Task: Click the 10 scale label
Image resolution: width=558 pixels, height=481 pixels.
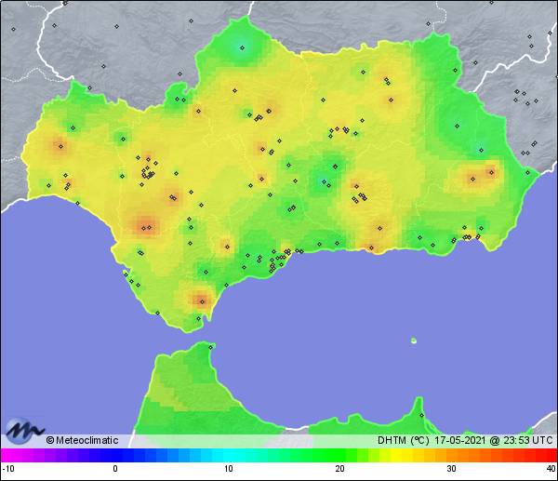Action: (x=229, y=469)
